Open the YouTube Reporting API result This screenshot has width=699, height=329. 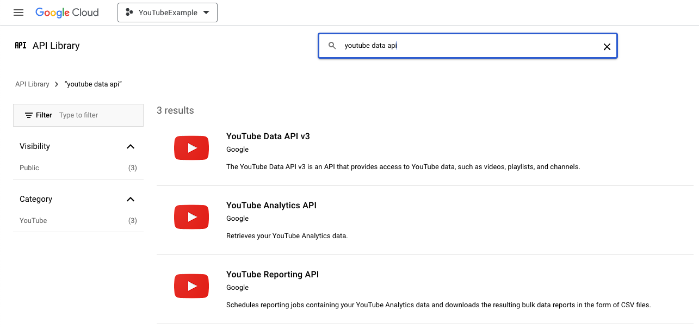point(273,275)
